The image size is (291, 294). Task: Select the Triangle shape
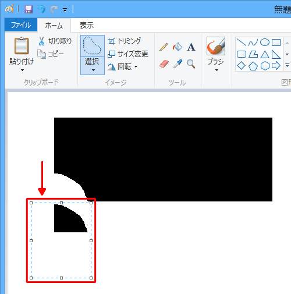(x=265, y=54)
